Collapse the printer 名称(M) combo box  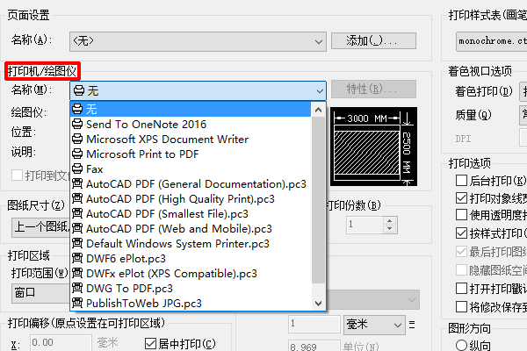[x=198, y=90]
